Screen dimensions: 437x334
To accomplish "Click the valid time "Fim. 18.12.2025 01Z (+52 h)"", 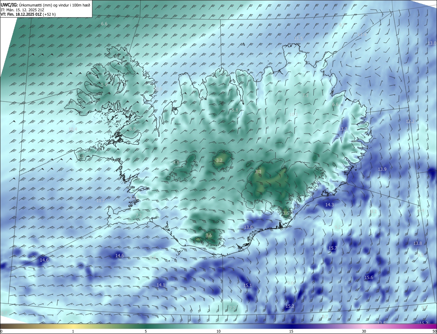I will point(31,14).
